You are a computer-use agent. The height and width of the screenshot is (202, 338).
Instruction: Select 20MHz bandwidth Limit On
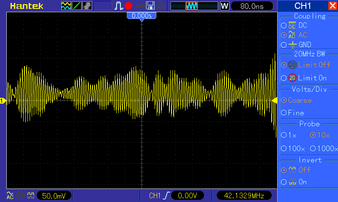point(304,78)
